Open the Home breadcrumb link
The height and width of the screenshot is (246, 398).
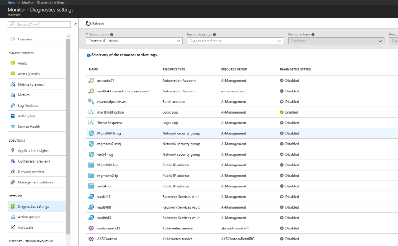(12, 2)
